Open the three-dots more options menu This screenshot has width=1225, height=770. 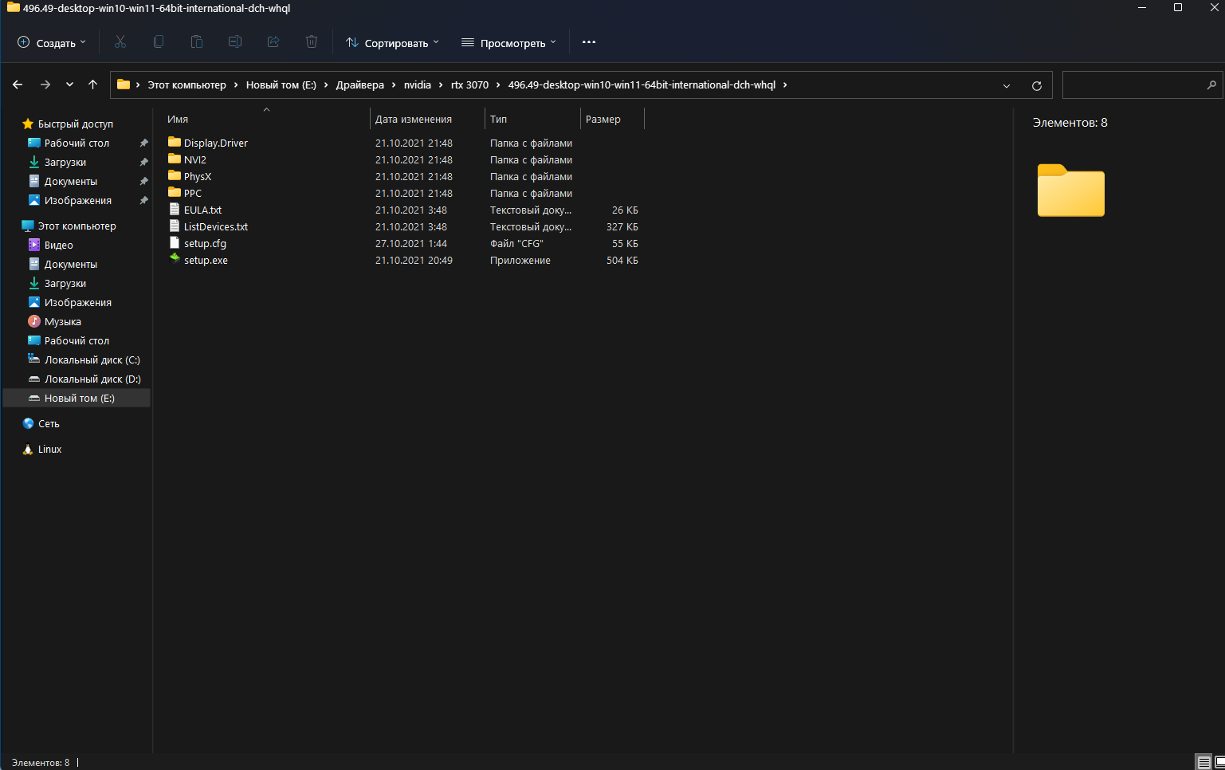point(589,42)
